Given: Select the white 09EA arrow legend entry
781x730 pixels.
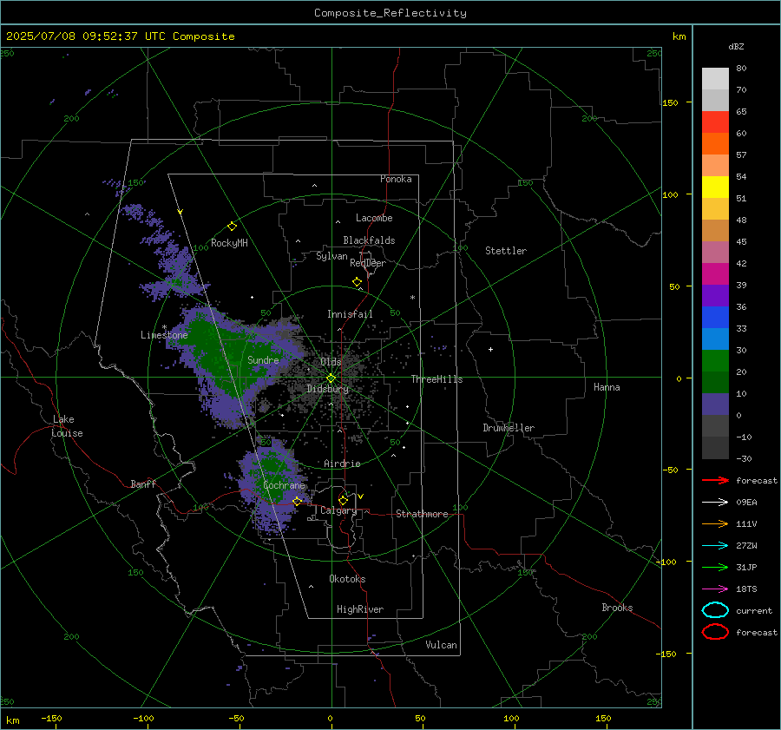Looking at the screenshot, I should (x=715, y=503).
